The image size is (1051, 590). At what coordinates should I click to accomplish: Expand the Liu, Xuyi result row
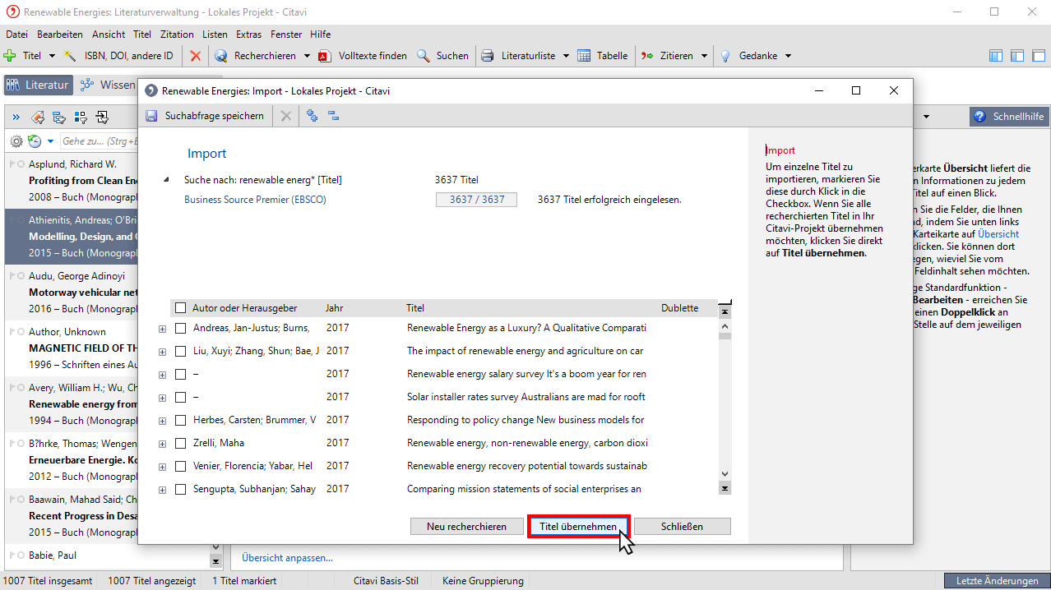coord(162,352)
